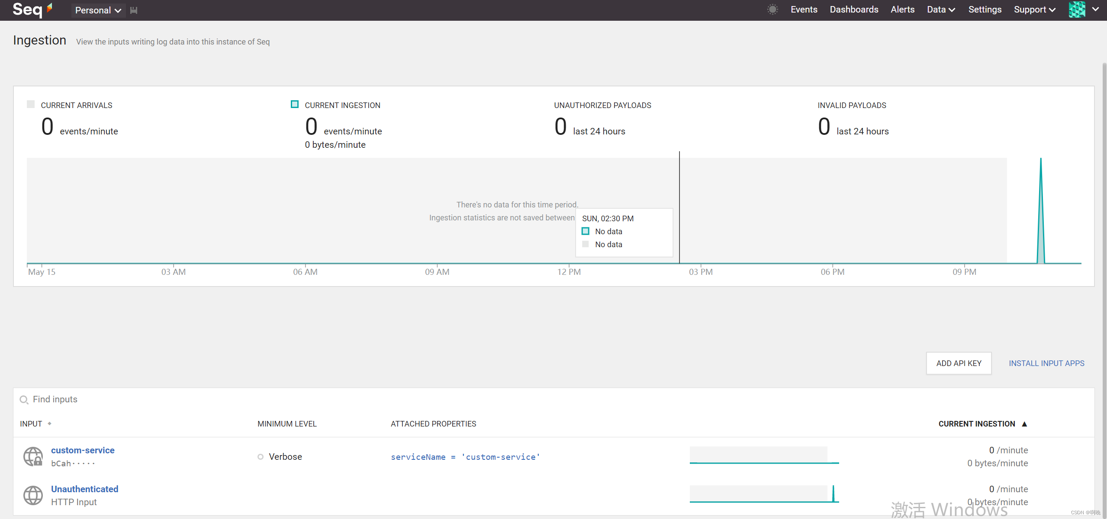Click the user avatar icon
Screen dimensions: 1107x519
coord(1077,10)
